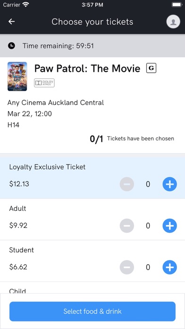185x329 pixels.
Task: Remove one Loyalty Exclusive Ticket
Action: [127, 184]
